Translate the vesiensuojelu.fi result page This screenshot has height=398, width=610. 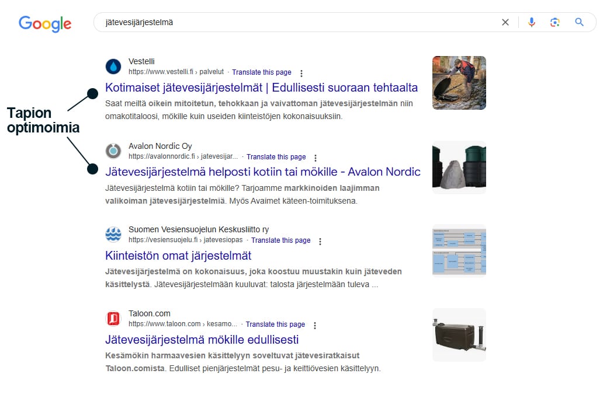tap(281, 240)
